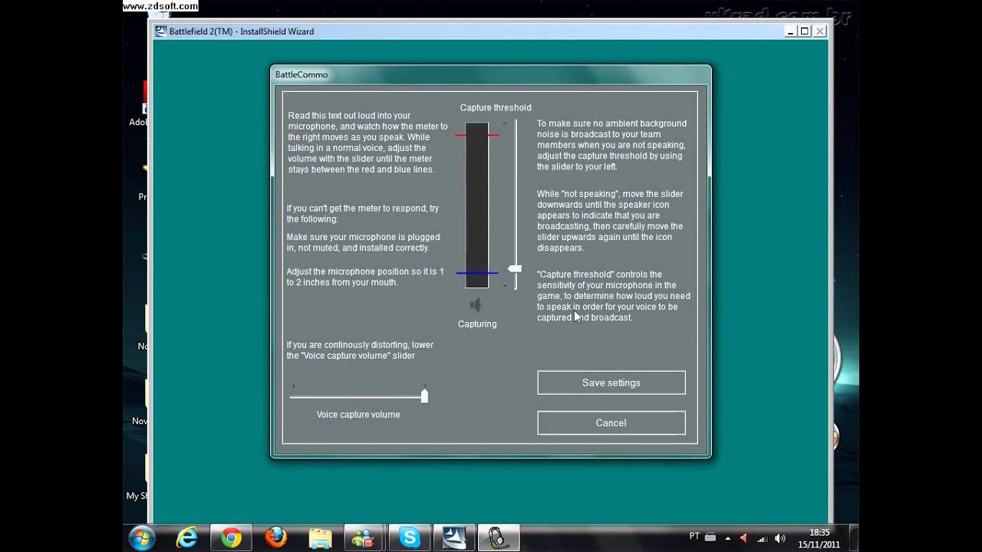Screen dimensions: 982x552
Task: Open Windows Live Messenger taskbar icon
Action: pos(364,537)
